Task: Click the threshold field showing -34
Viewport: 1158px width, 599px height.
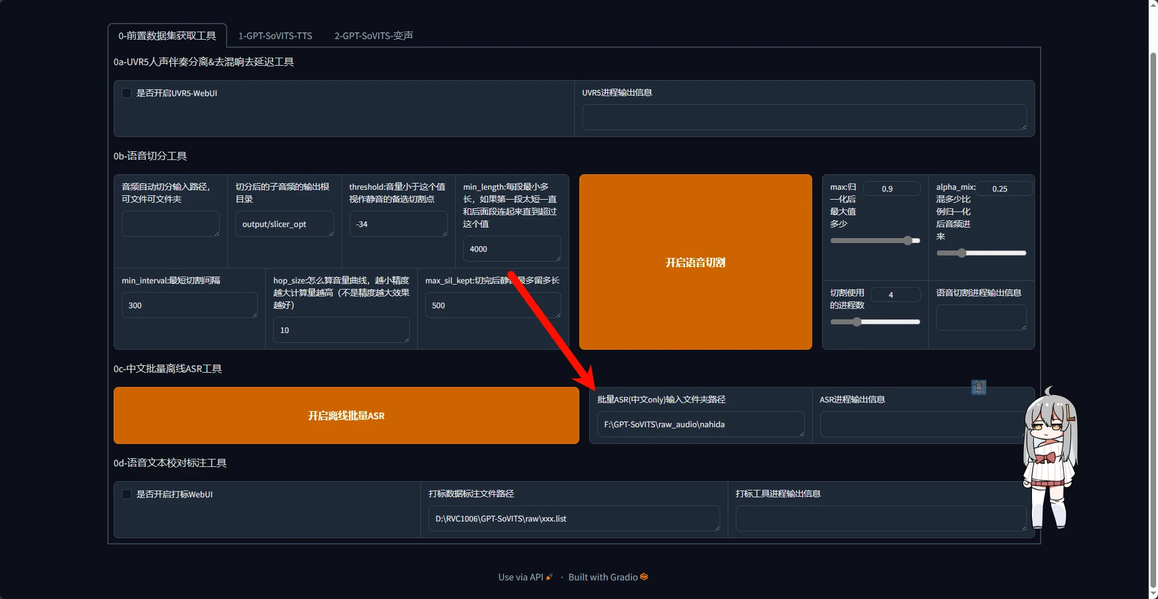Action: [397, 224]
